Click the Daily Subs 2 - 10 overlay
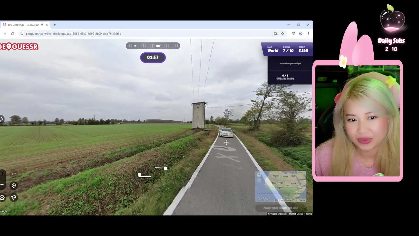Viewport: 419px width, 236px height. pos(391,45)
